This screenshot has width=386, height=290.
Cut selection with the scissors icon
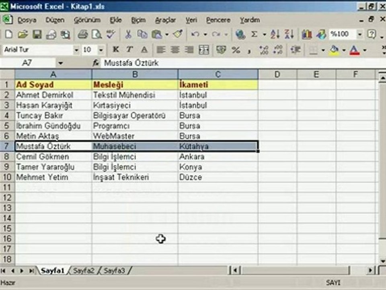128,34
